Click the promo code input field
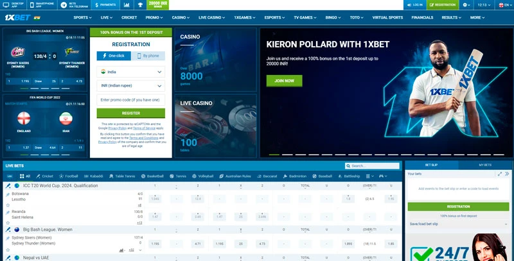The width and height of the screenshot is (514, 261). click(x=131, y=100)
